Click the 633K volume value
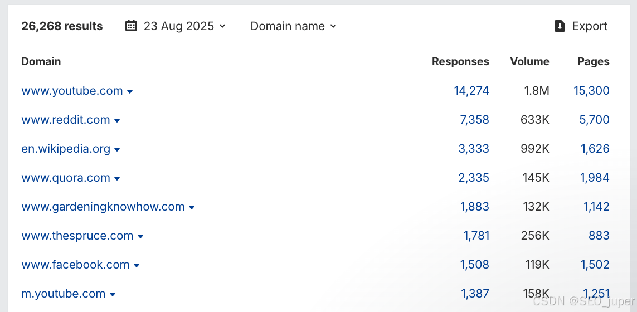637x312 pixels. click(536, 120)
